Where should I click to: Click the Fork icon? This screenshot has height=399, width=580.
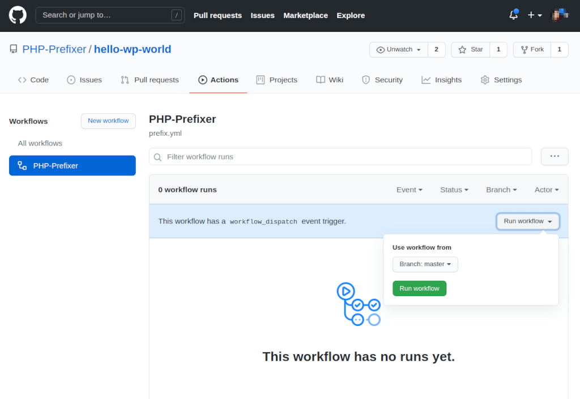[524, 49]
